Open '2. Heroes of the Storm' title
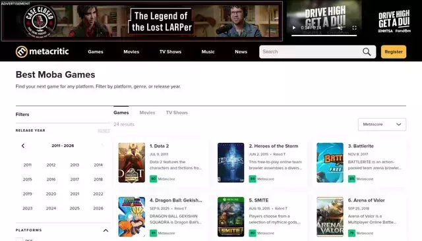The image size is (422, 241). (274, 146)
